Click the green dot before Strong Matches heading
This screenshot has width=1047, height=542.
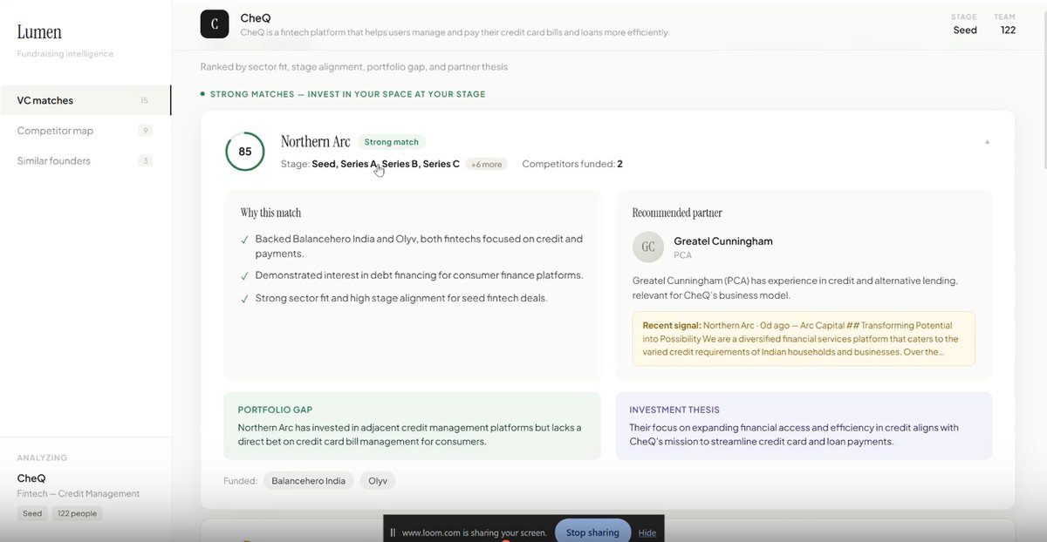coord(202,94)
